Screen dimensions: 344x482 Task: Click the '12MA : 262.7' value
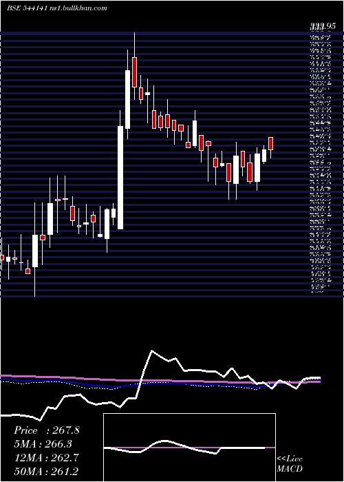(x=46, y=458)
